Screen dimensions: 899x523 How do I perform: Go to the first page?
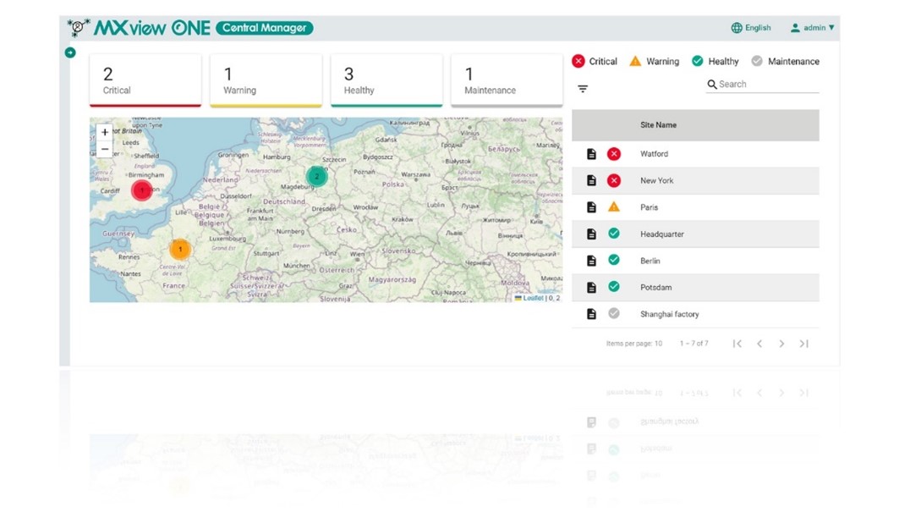tap(737, 344)
